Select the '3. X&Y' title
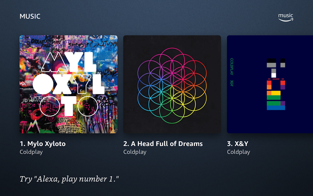The image size is (313, 196). coord(238,144)
